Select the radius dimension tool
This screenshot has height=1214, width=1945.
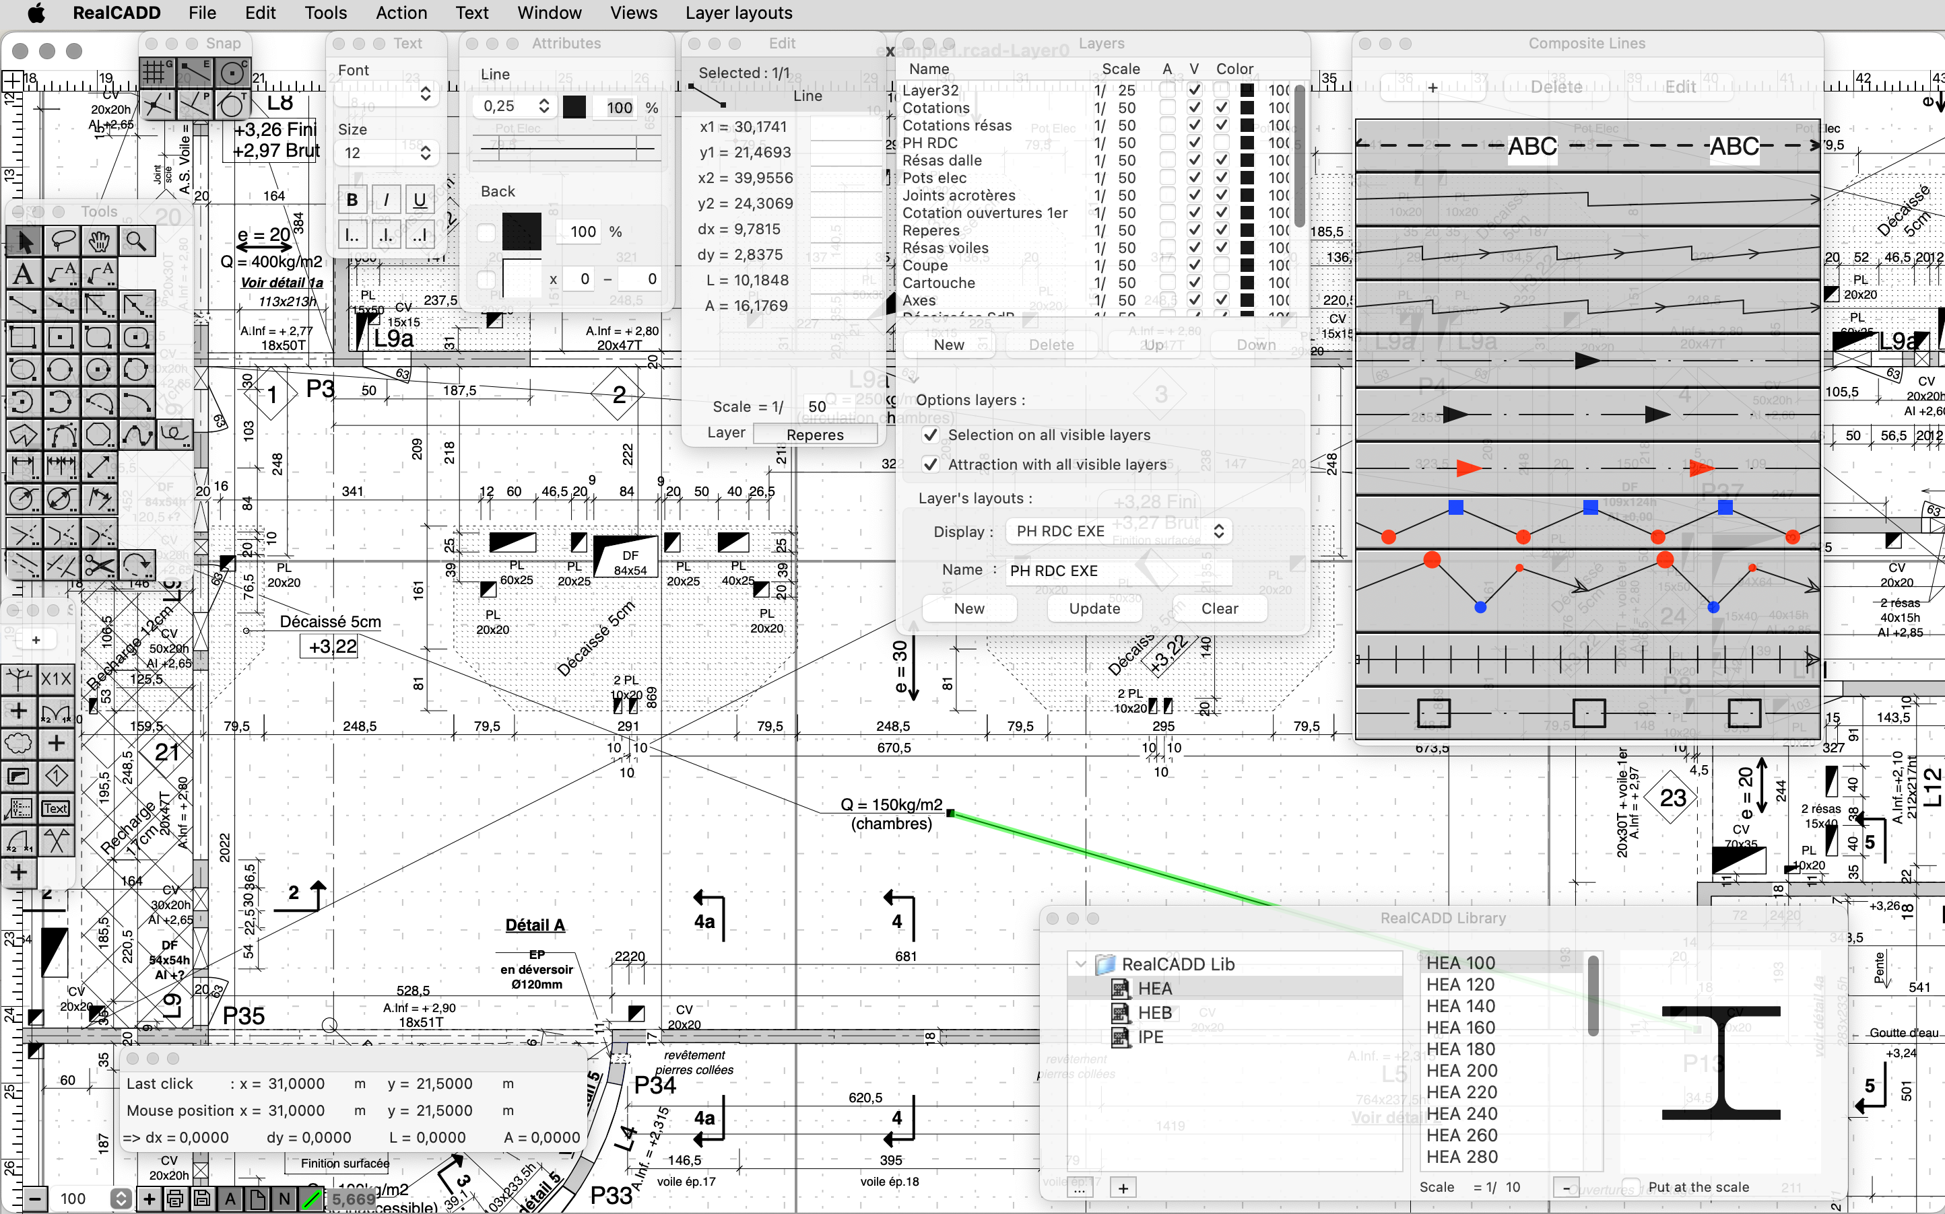click(24, 499)
